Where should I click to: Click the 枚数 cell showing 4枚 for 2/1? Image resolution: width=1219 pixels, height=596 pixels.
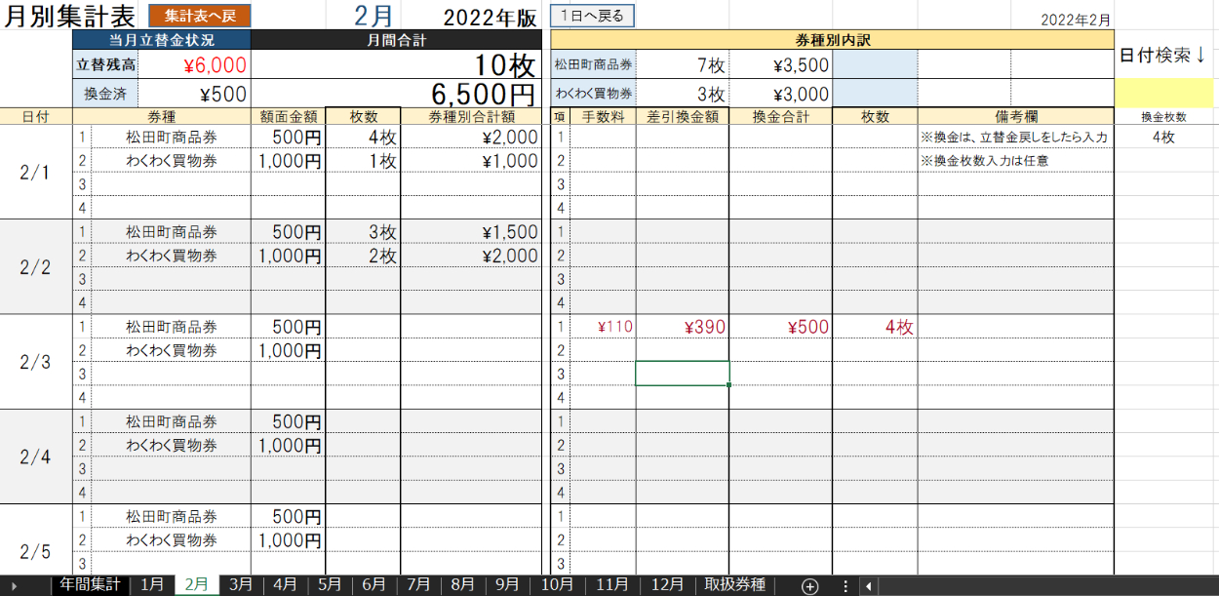coord(362,138)
